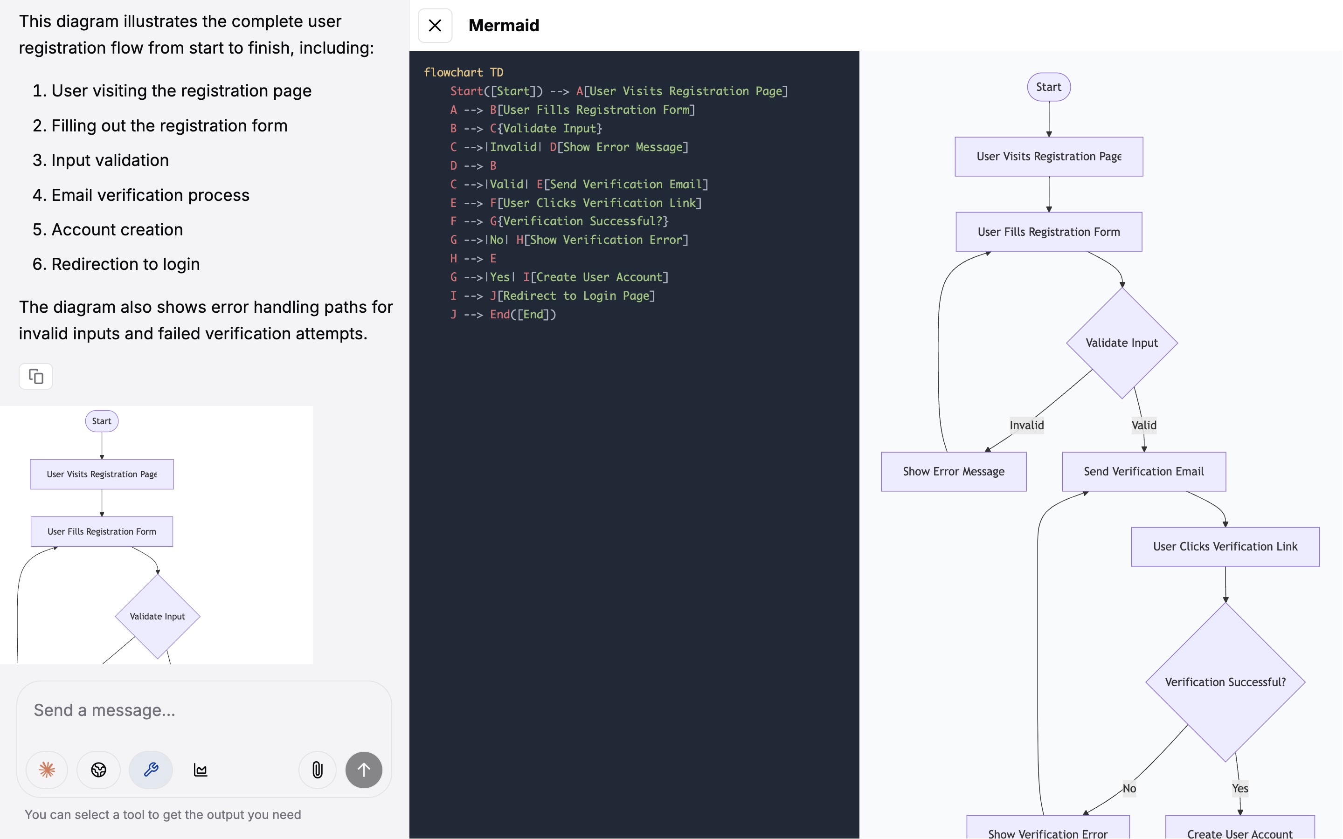Select User Fills Registration Form node in diagram
Image resolution: width=1343 pixels, height=839 pixels.
tap(1049, 232)
